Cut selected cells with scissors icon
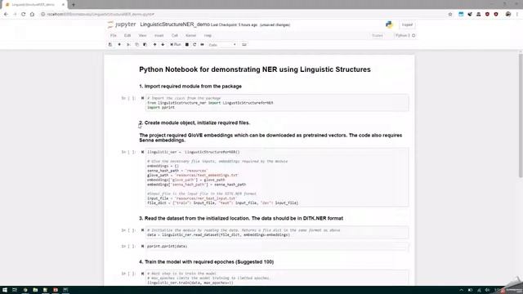 [128, 44]
